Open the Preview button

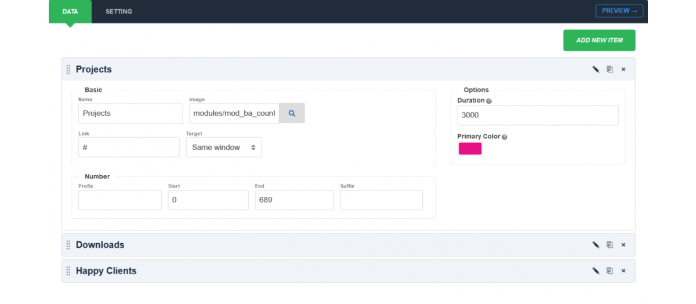click(619, 11)
